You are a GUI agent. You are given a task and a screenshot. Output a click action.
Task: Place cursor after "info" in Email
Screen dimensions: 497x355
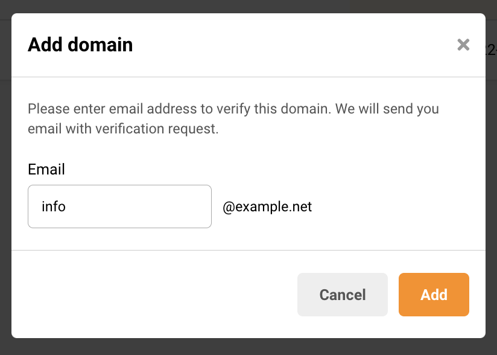tap(66, 206)
